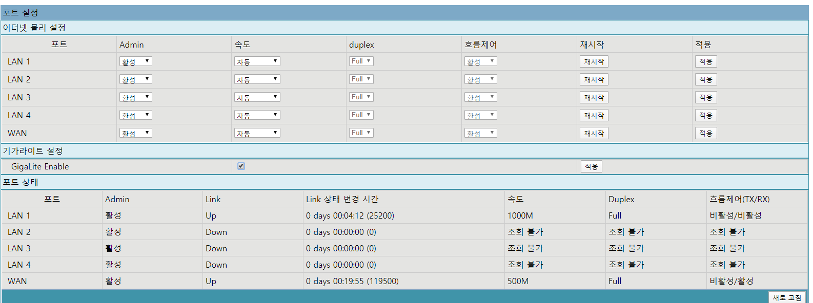The height and width of the screenshot is (303, 813).
Task: Click the LAN 1 restart (재시작) button
Action: 594,61
